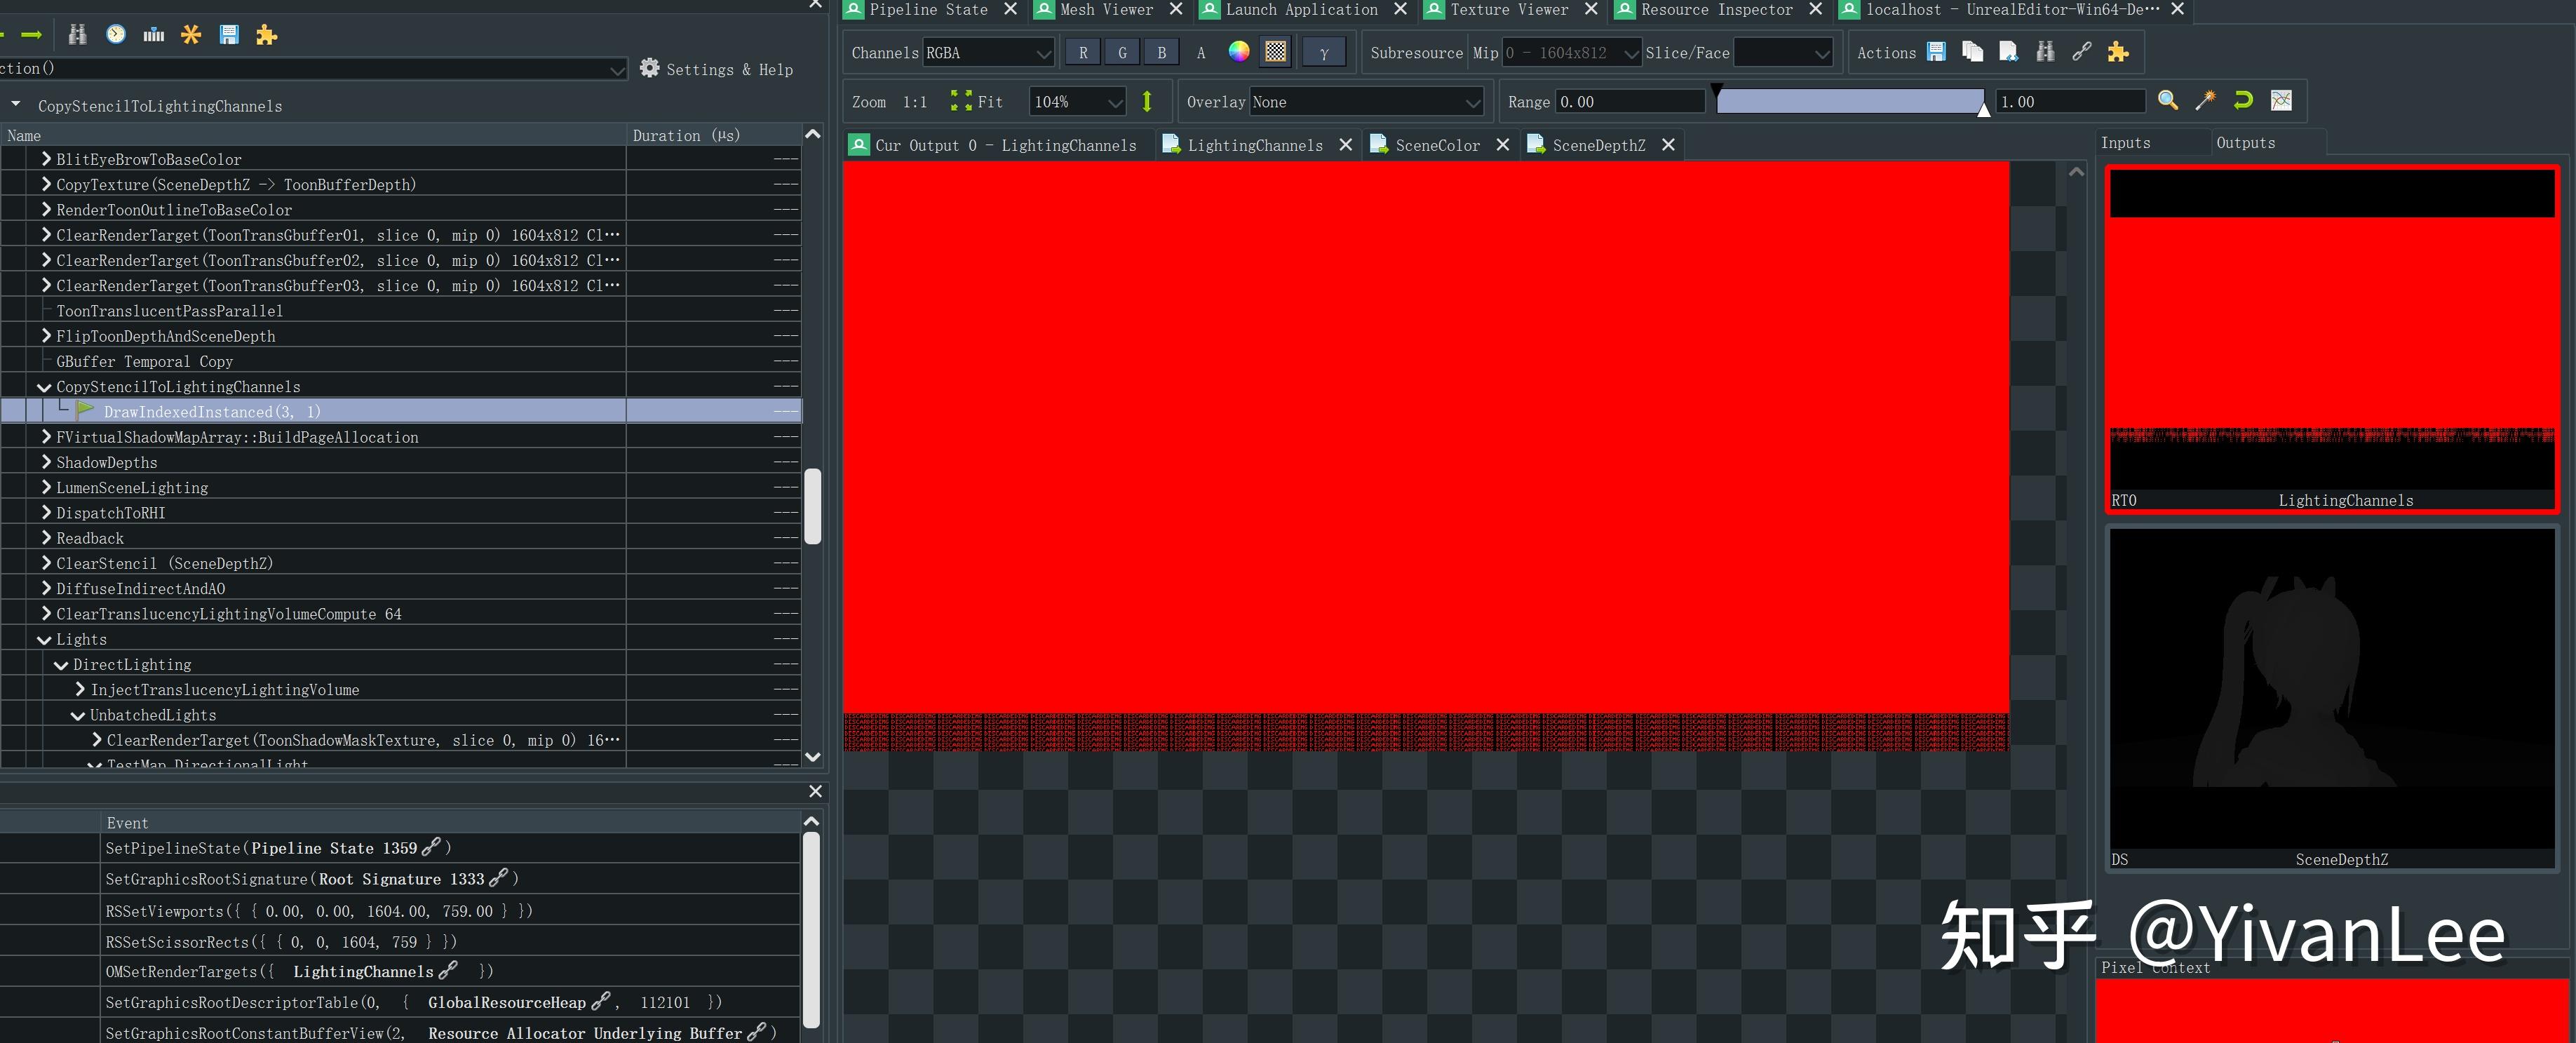
Task: Toggle the gamma display button
Action: pos(1323,53)
